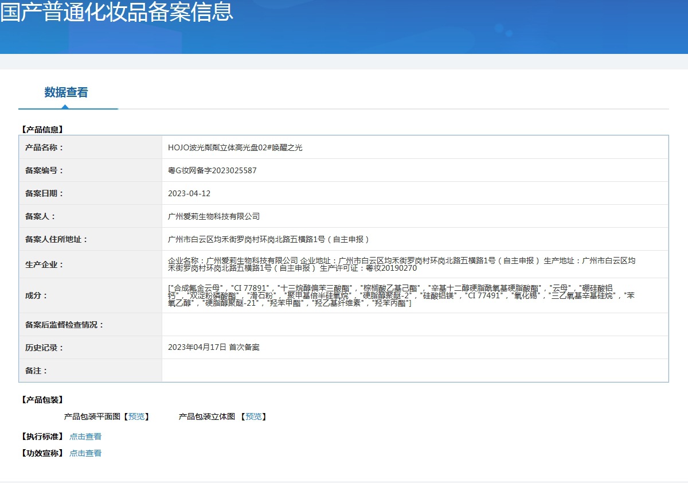Click the 备案编号 row label
The height and width of the screenshot is (483, 688).
[44, 170]
